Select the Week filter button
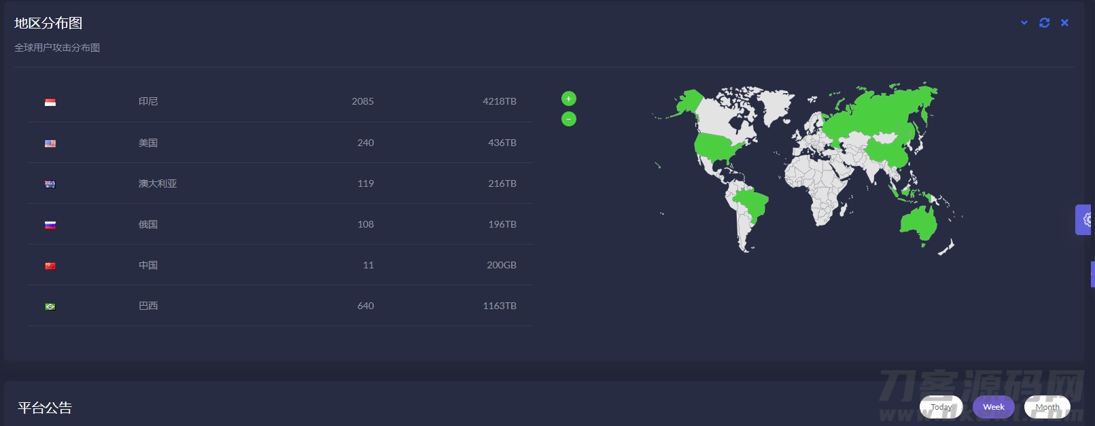1095x426 pixels. tap(993, 407)
